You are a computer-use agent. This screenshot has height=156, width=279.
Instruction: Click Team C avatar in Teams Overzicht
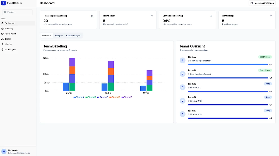182,87
